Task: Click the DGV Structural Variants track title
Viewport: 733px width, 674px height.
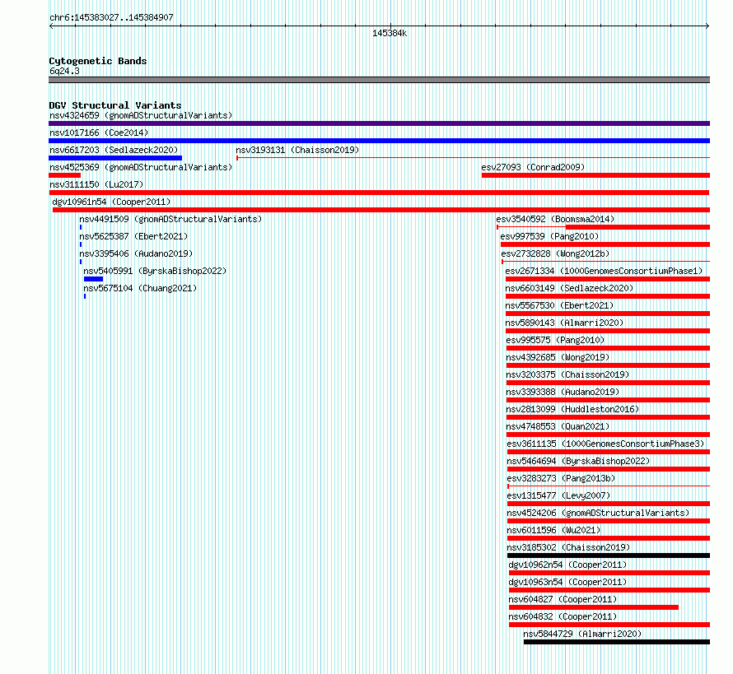Action: (115, 105)
